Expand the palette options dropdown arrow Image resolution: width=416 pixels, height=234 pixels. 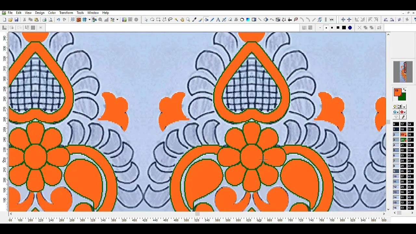(404, 107)
